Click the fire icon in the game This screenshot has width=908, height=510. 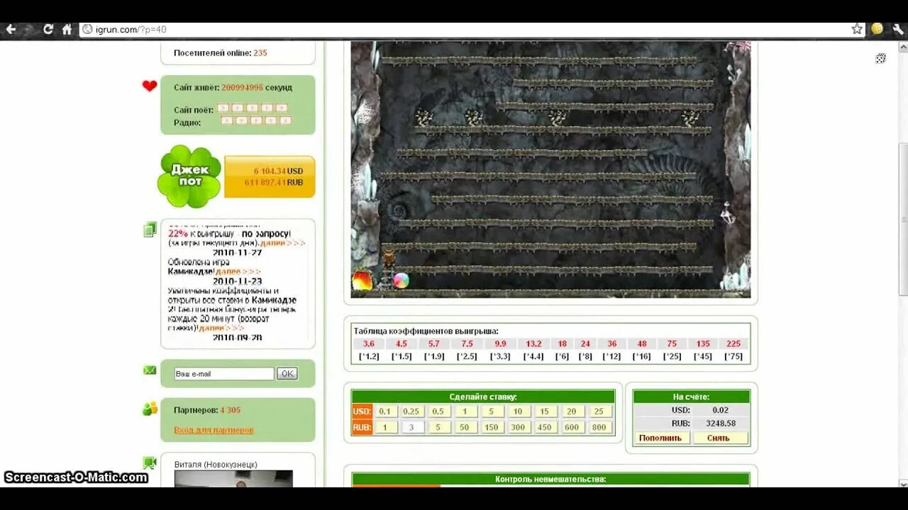362,280
